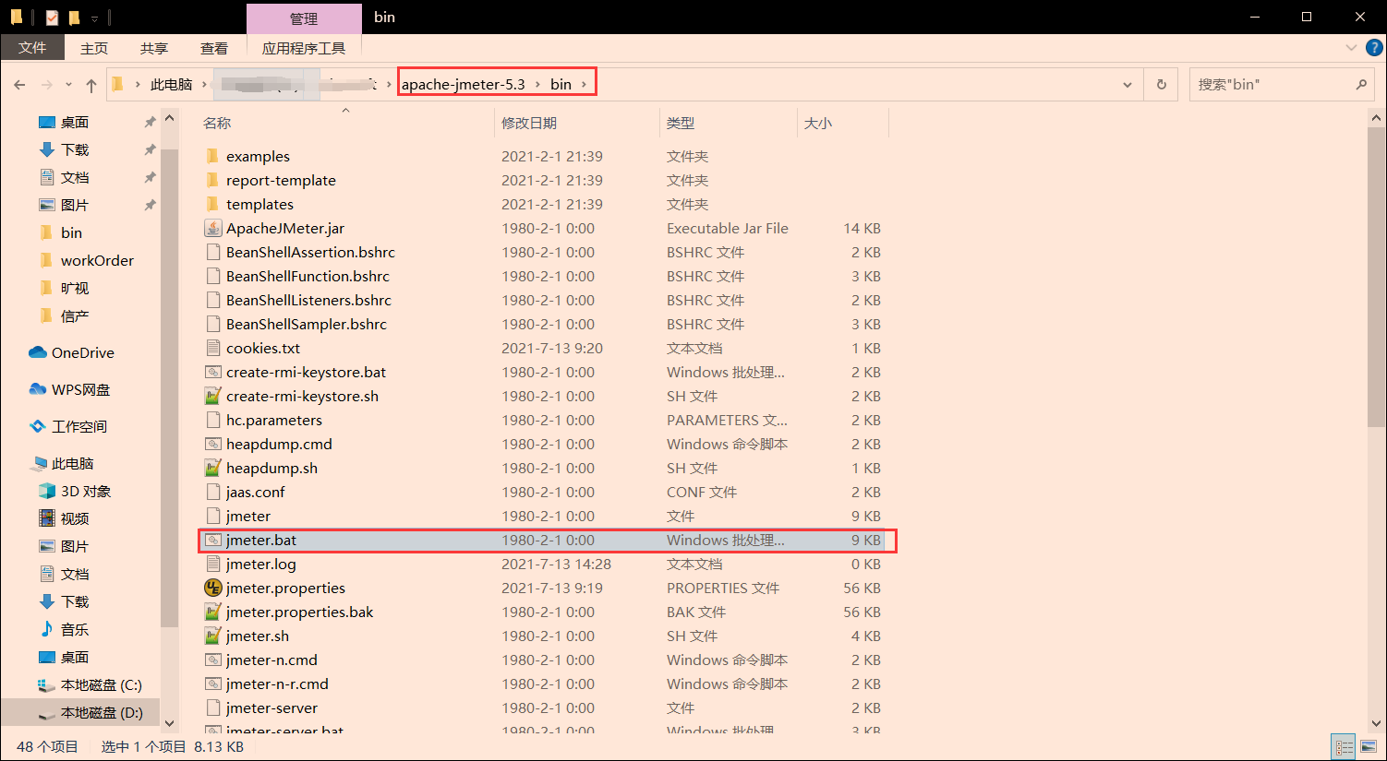Open the templates folder

(259, 204)
